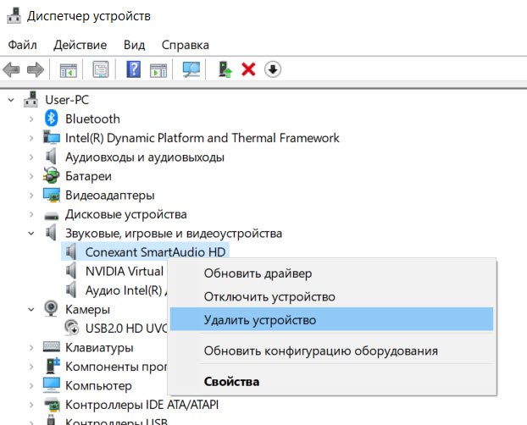Click the red X Uninstall device icon

pyautogui.click(x=248, y=69)
